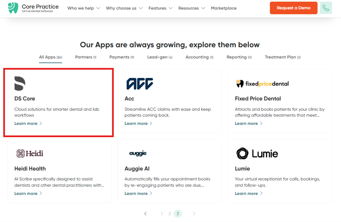
Task: Go to previous page with left arrow
Action: click(x=145, y=214)
